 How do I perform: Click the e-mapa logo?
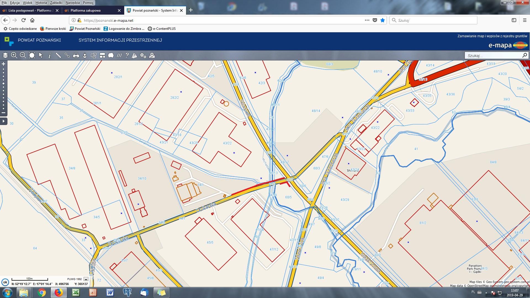[x=508, y=45]
